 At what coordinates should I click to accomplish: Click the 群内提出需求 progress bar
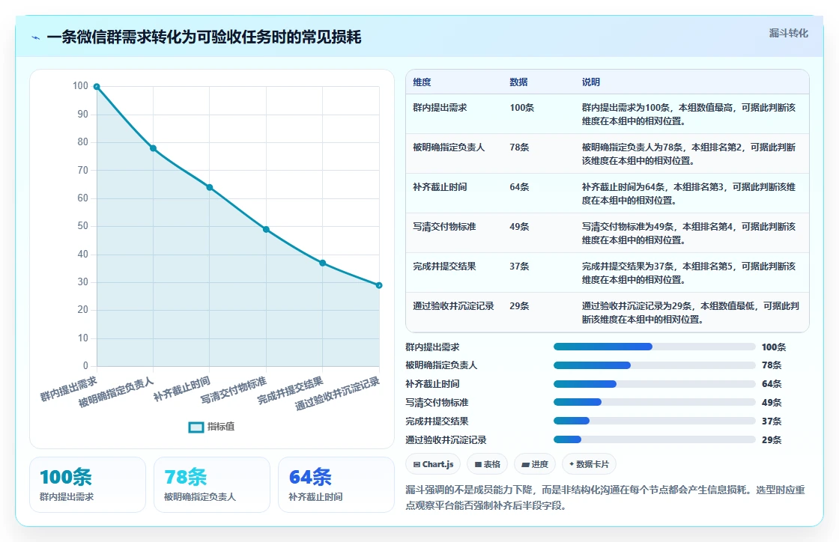pyautogui.click(x=655, y=347)
